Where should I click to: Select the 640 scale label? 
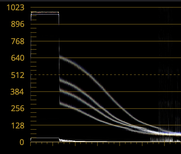[x=18, y=58]
